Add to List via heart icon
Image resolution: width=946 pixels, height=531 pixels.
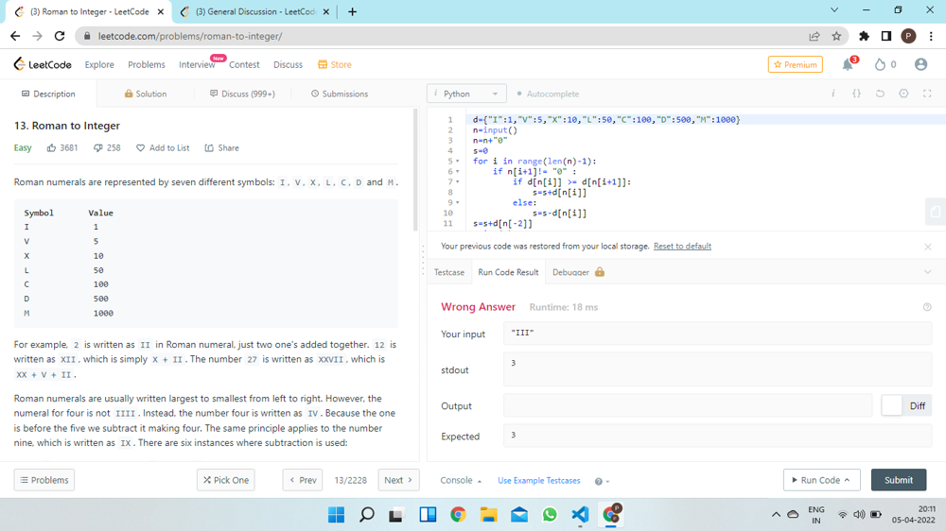click(x=140, y=147)
